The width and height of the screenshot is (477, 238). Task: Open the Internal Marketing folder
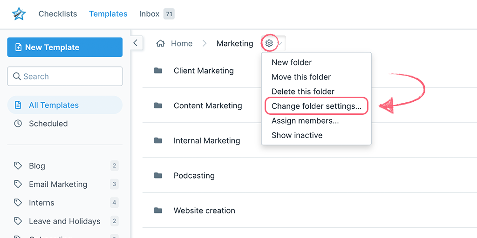(x=207, y=140)
